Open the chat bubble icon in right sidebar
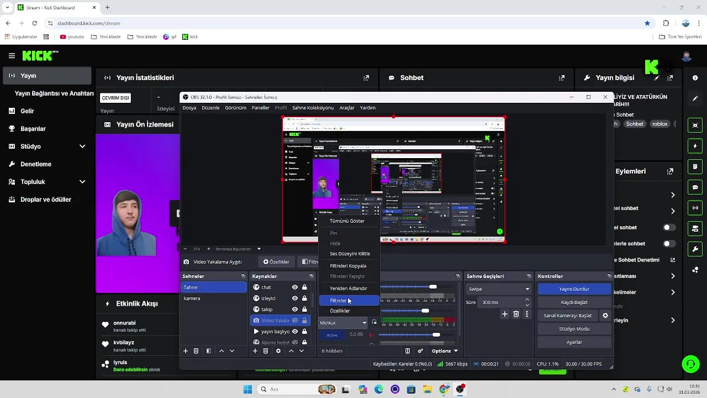Screen dimensions: 707x398 pos(695,187)
